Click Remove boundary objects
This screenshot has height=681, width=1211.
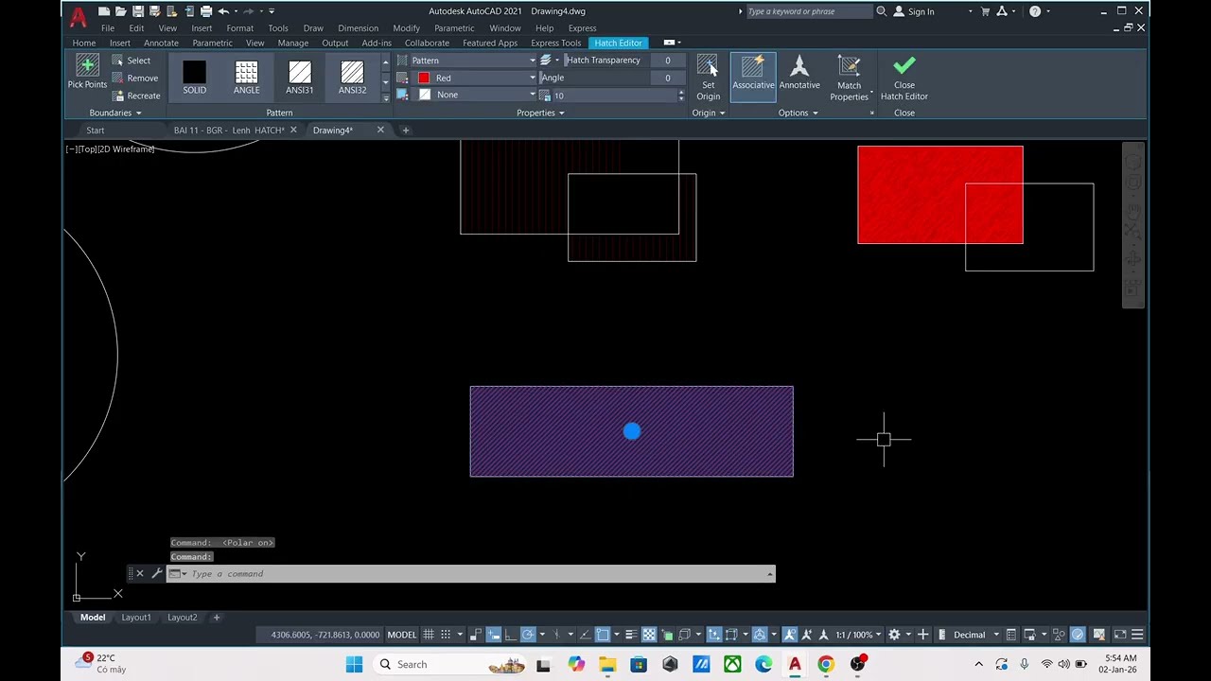pyautogui.click(x=134, y=79)
